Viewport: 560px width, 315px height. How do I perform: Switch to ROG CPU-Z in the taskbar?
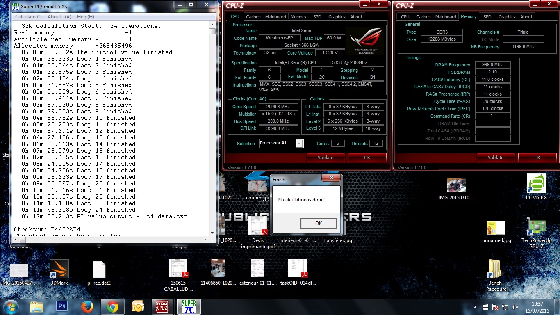[x=163, y=306]
